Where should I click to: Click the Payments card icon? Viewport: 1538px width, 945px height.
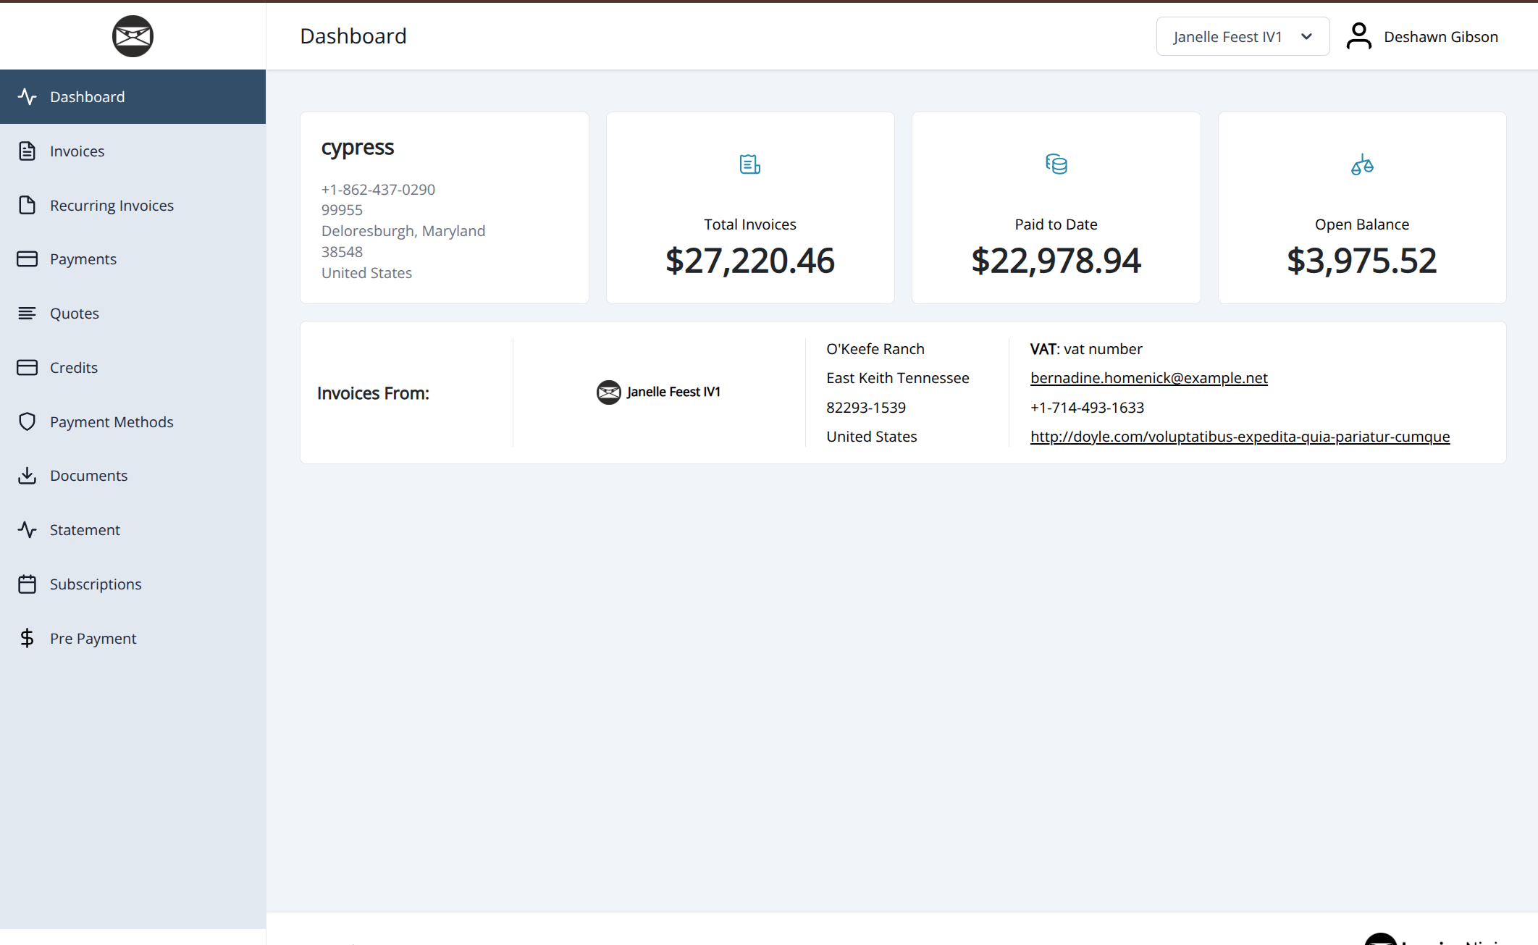tap(27, 259)
